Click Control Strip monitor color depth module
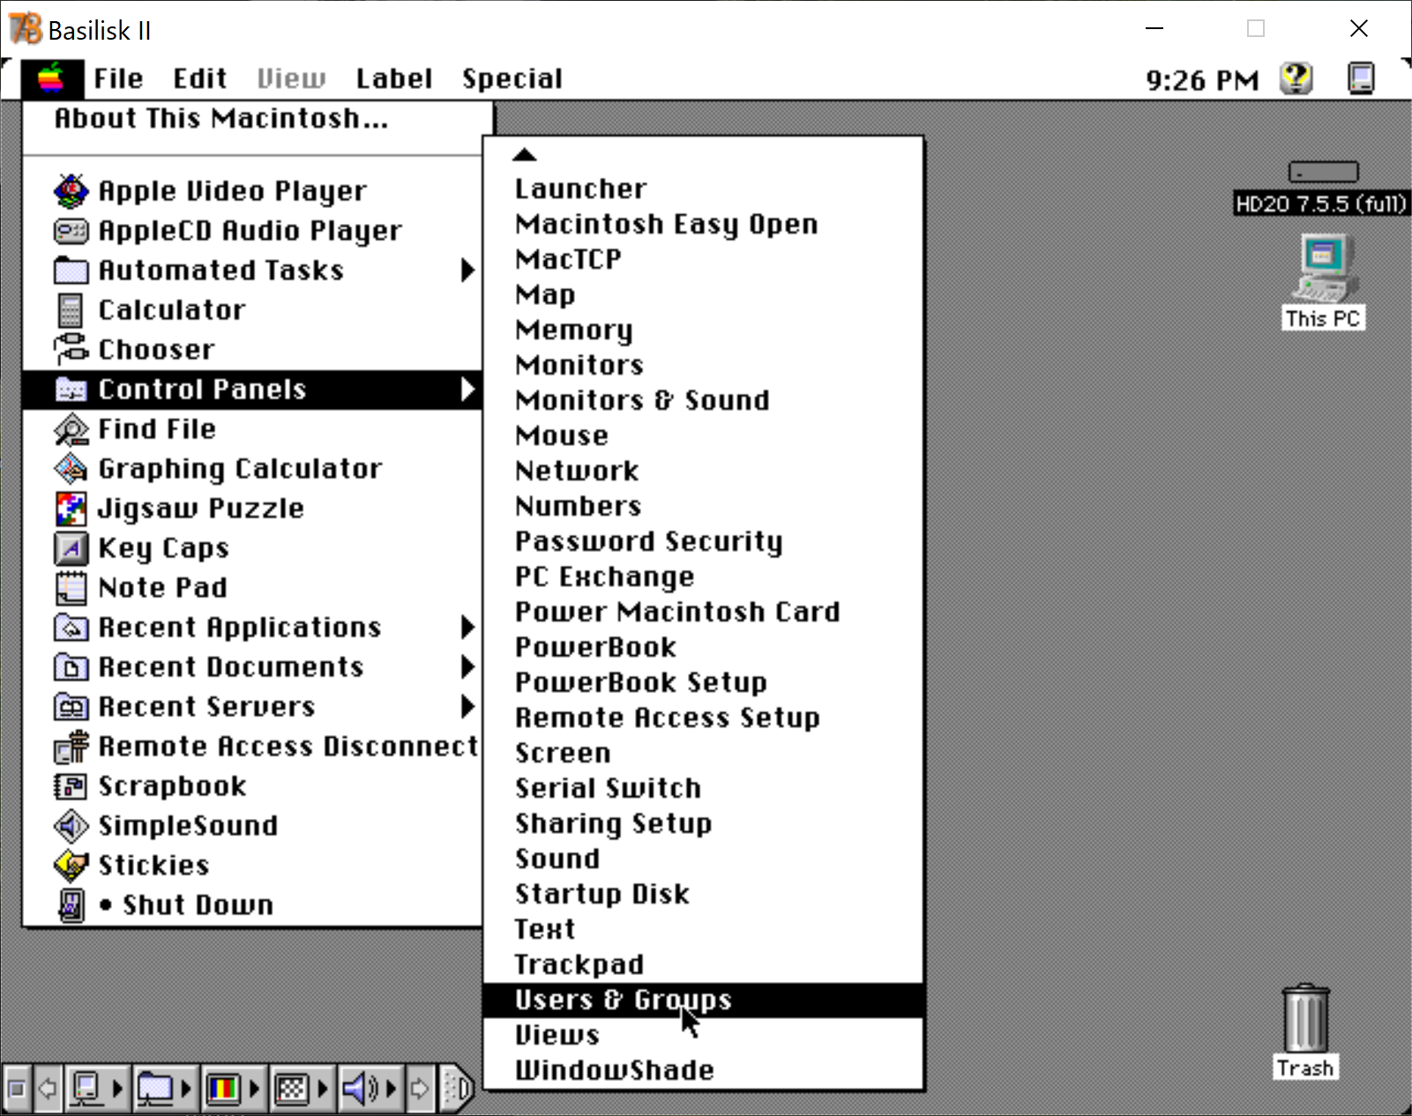The image size is (1412, 1116). click(233, 1090)
